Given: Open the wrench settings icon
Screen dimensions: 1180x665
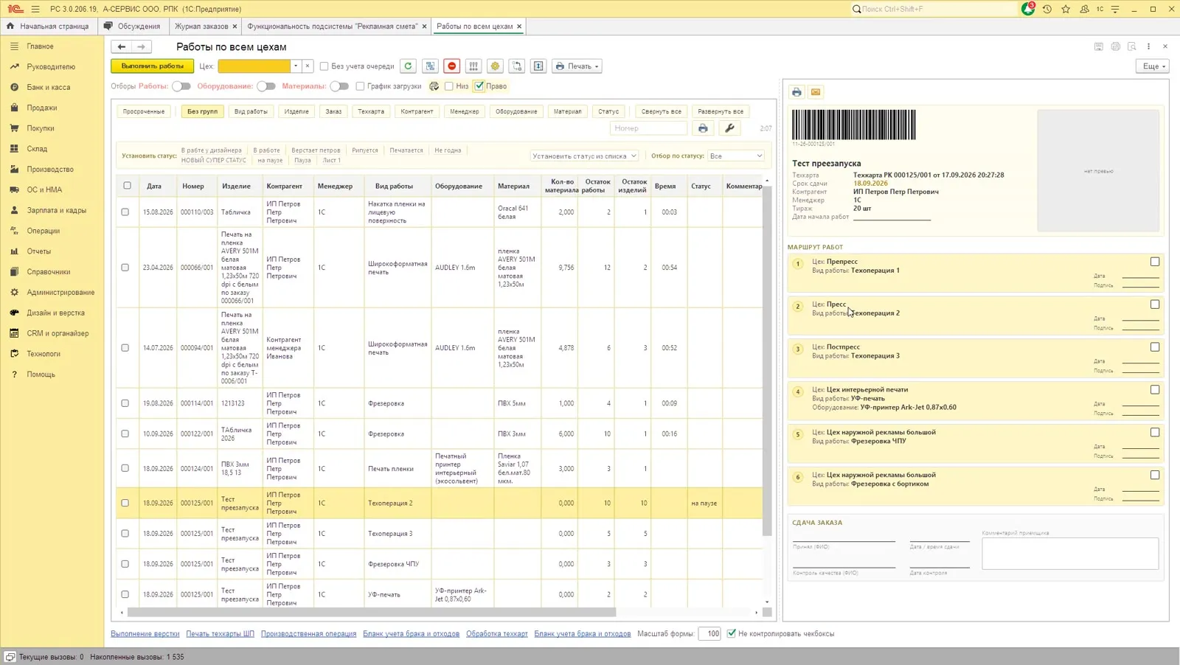Looking at the screenshot, I should click(x=729, y=128).
